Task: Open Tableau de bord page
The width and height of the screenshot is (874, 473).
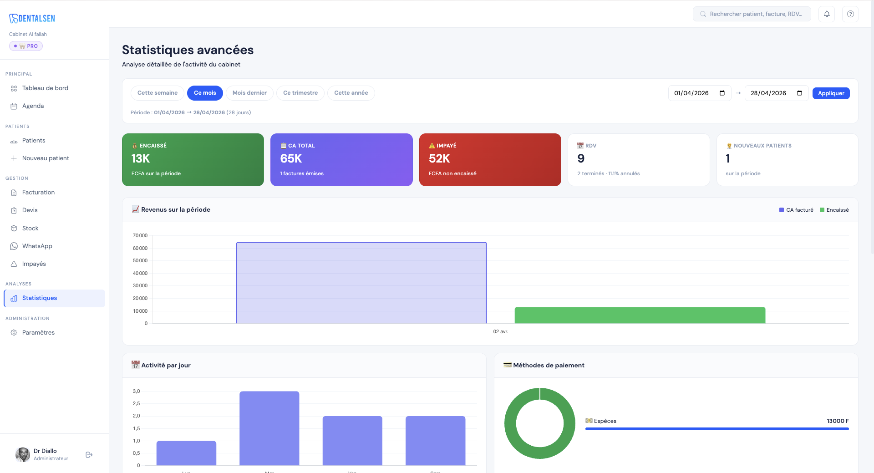Action: tap(54, 88)
